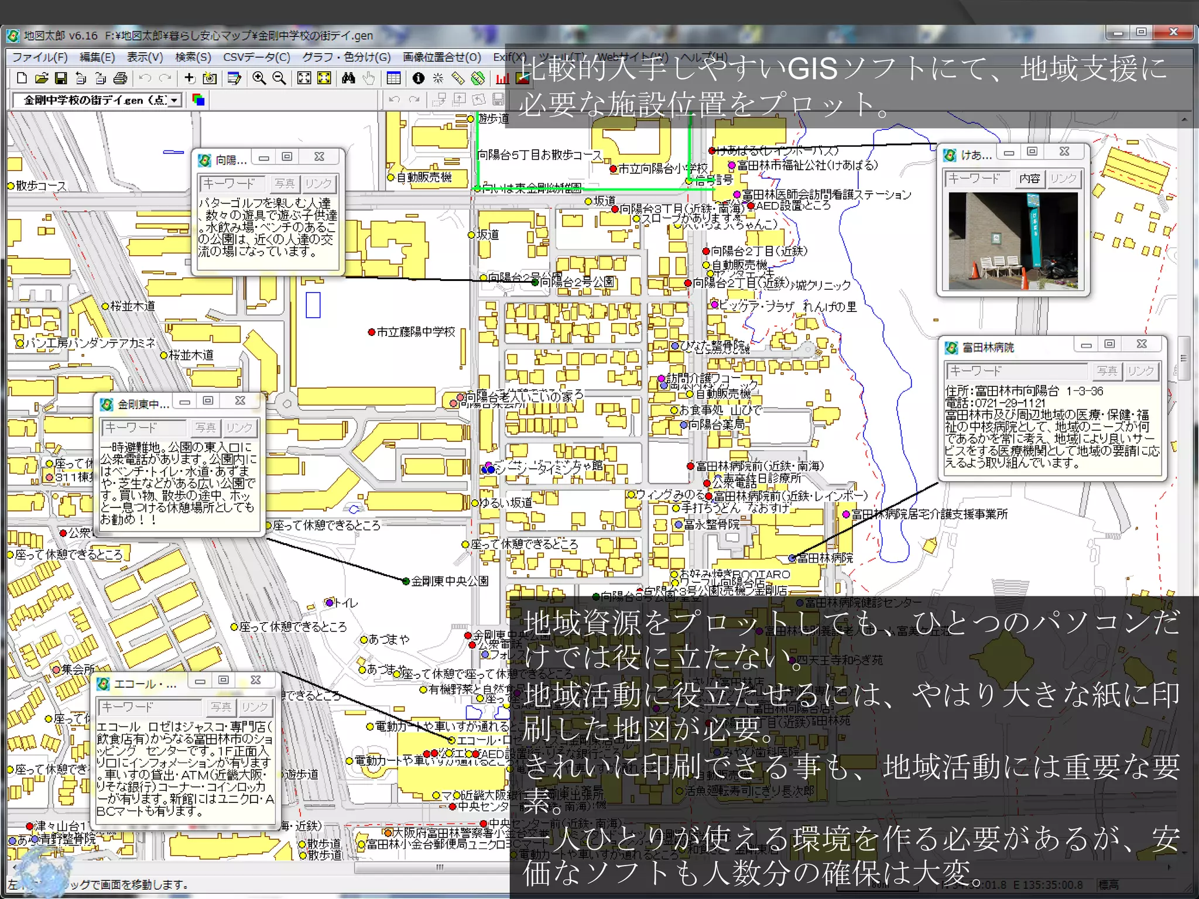Click the fit full extent icon
This screenshot has width=1199, height=899.
tap(304, 78)
